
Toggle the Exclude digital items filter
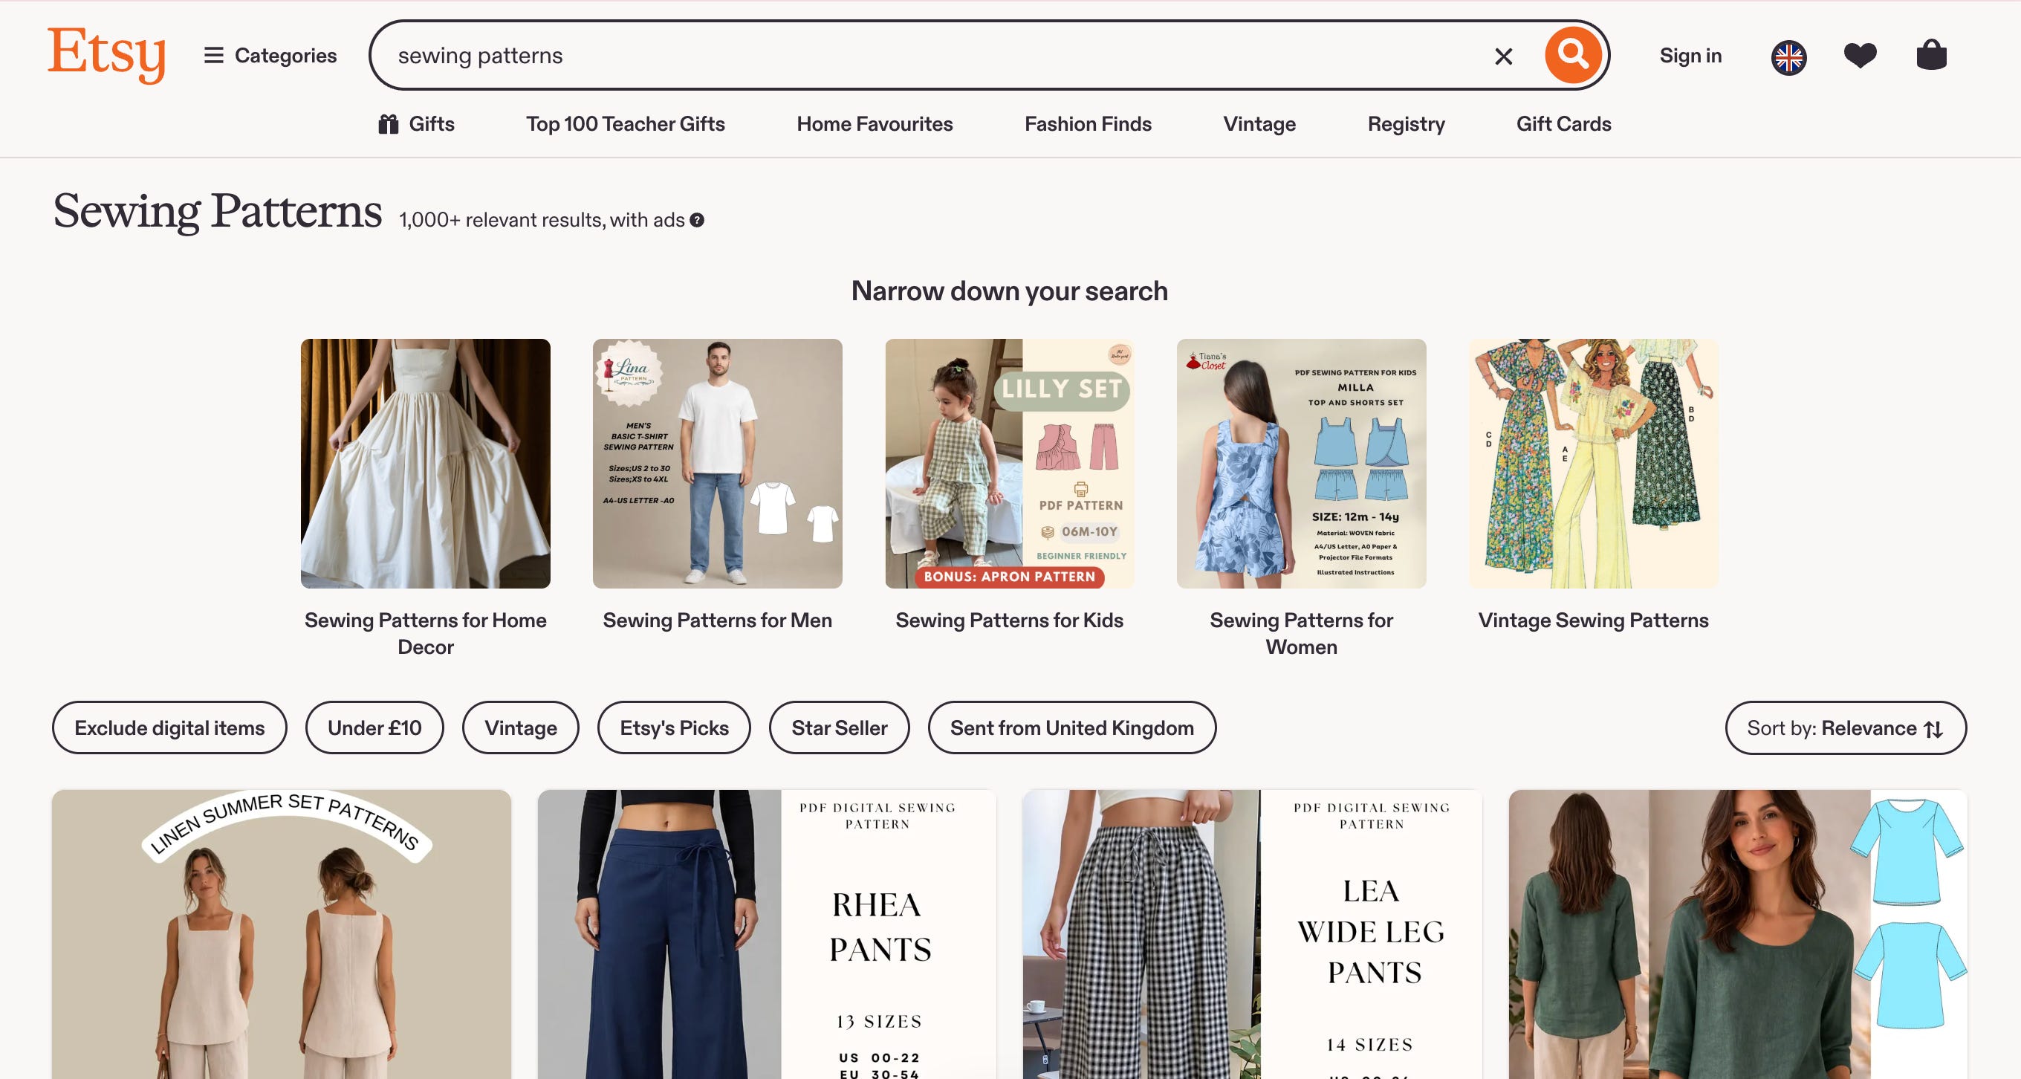169,728
